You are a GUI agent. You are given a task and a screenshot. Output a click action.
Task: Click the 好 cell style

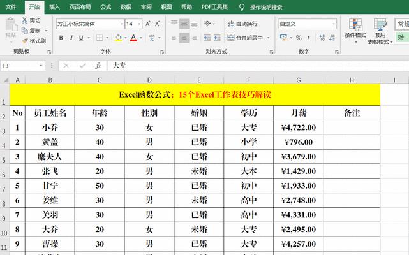coord(402,37)
